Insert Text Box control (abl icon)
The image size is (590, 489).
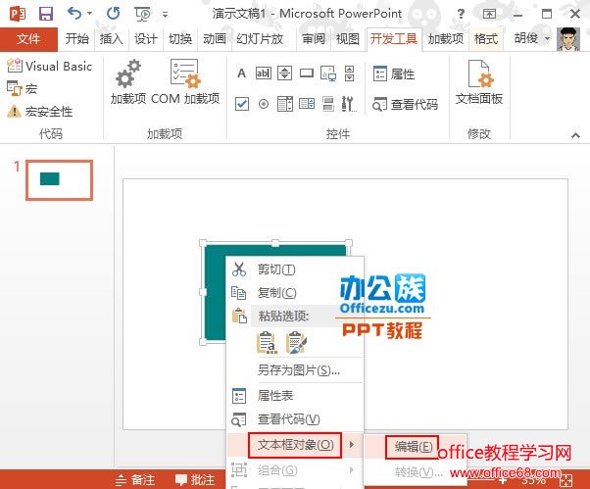point(264,73)
